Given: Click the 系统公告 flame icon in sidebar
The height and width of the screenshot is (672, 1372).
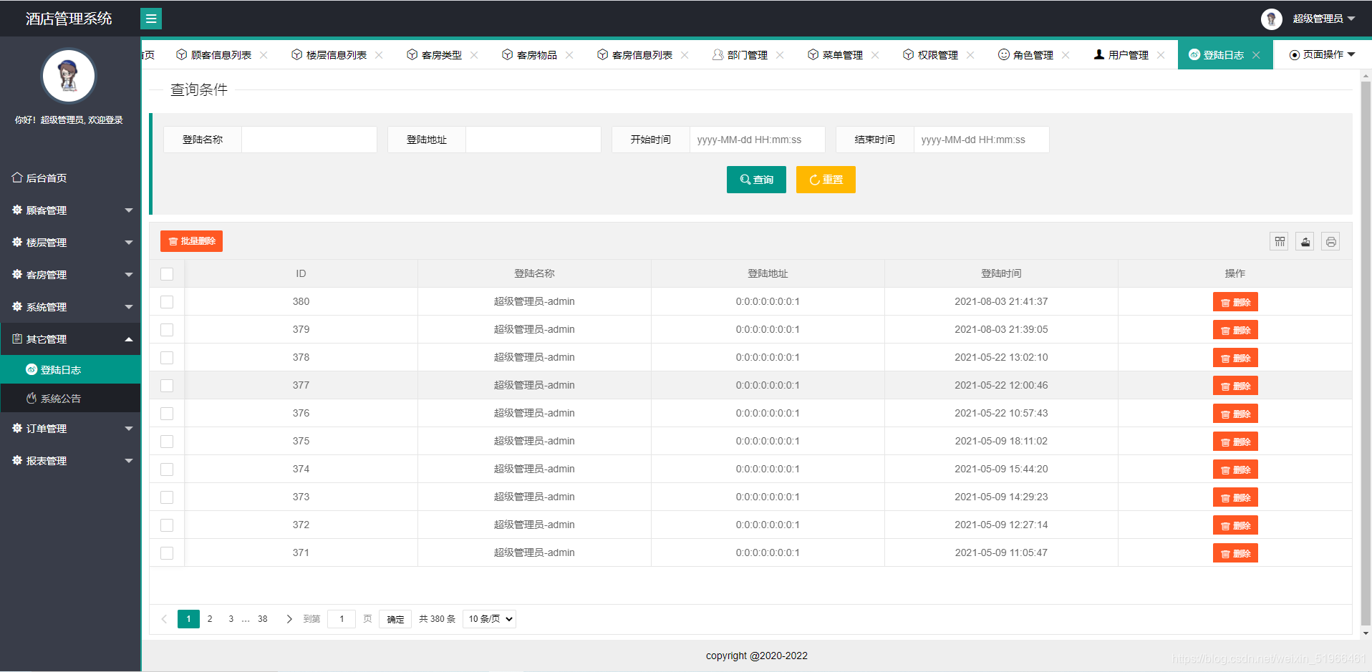Looking at the screenshot, I should pyautogui.click(x=31, y=398).
